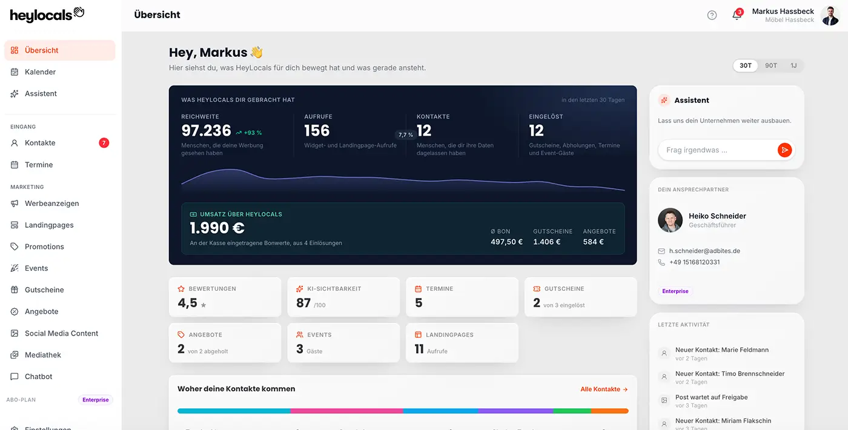Image resolution: width=848 pixels, height=430 pixels.
Task: Click the people icon on Events card
Action: coord(300,334)
